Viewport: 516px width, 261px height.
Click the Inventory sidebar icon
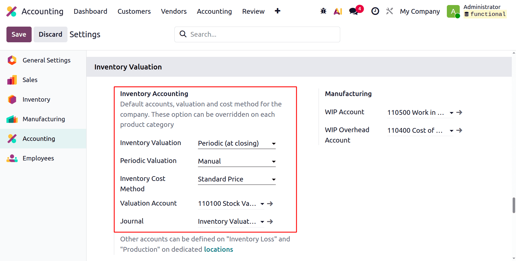[x=12, y=99]
